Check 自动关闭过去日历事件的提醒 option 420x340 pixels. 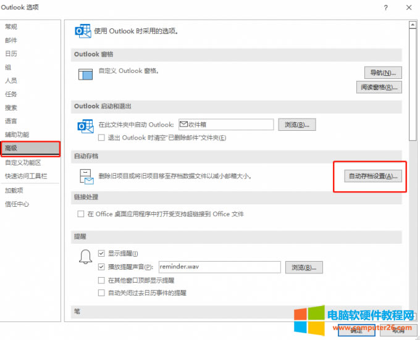pyautogui.click(x=101, y=293)
